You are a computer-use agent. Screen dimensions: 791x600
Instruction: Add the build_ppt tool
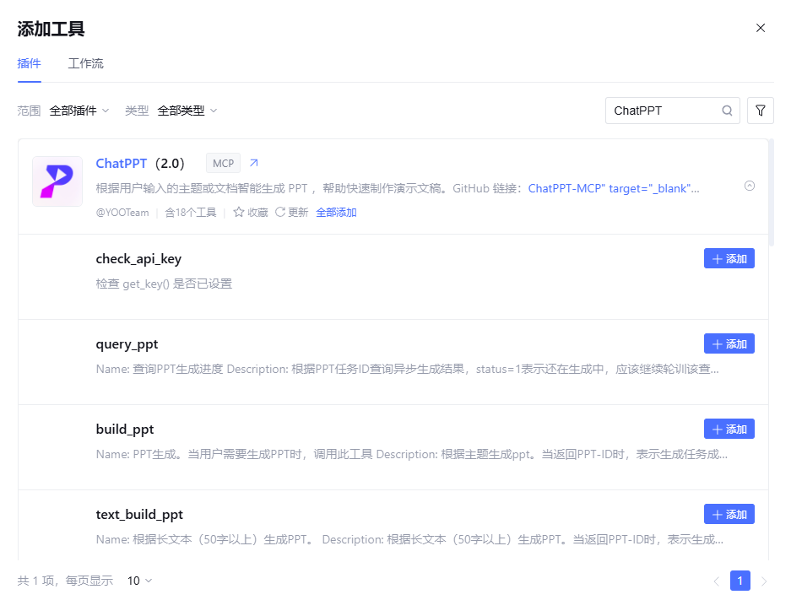click(x=729, y=430)
